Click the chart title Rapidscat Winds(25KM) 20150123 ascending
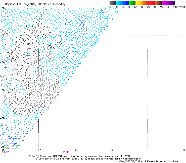This screenshot has width=186, height=163. 35,4
